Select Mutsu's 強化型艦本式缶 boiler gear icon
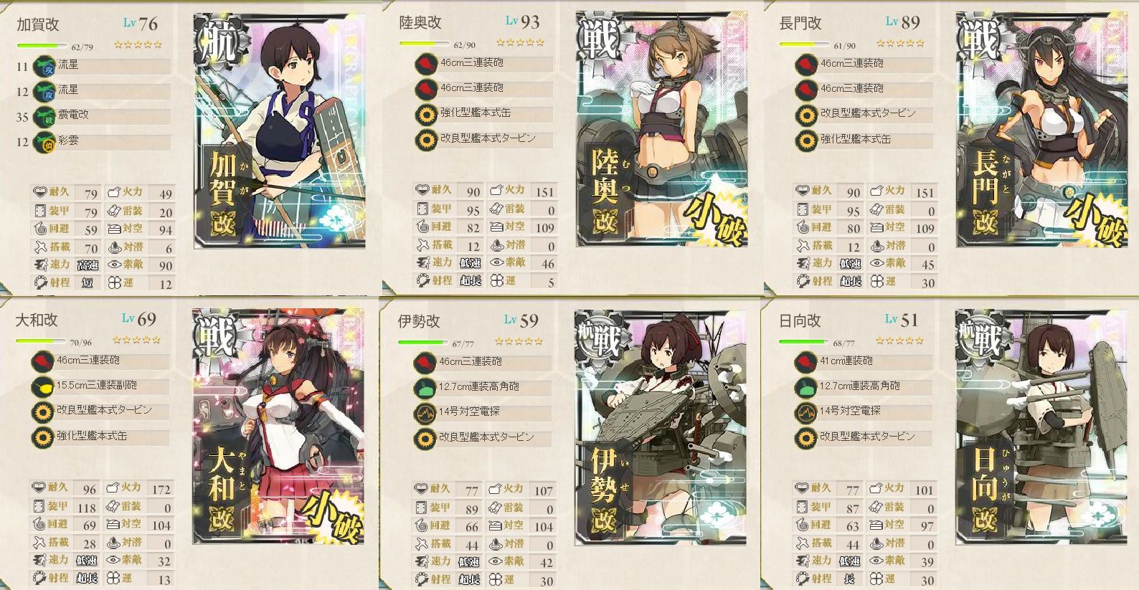Image resolution: width=1139 pixels, height=590 pixels. pos(426,113)
